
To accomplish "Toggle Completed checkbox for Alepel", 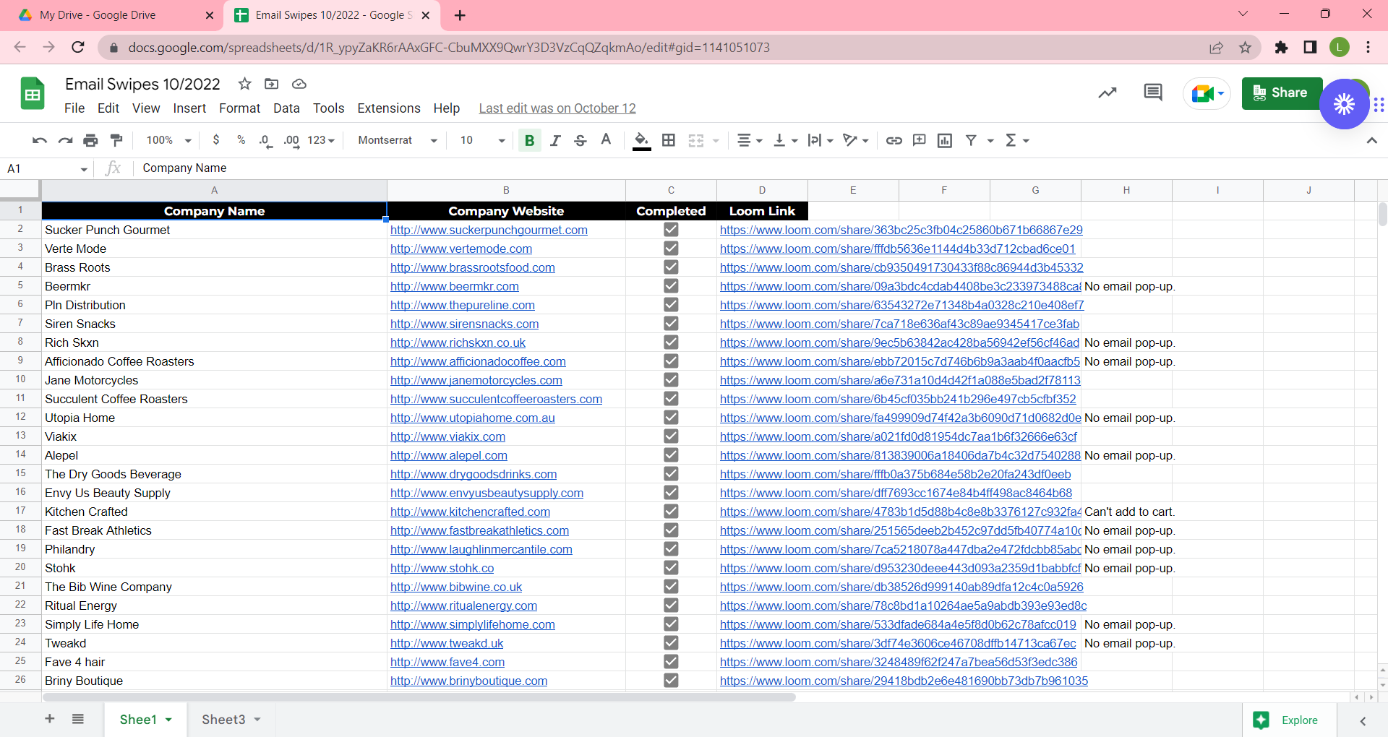I will (671, 455).
